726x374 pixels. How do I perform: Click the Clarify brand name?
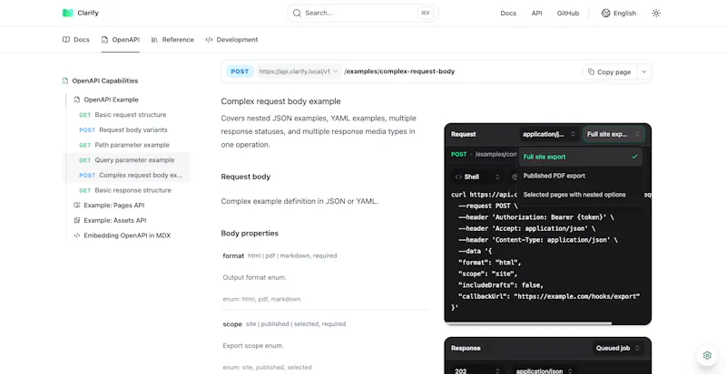[x=88, y=13]
